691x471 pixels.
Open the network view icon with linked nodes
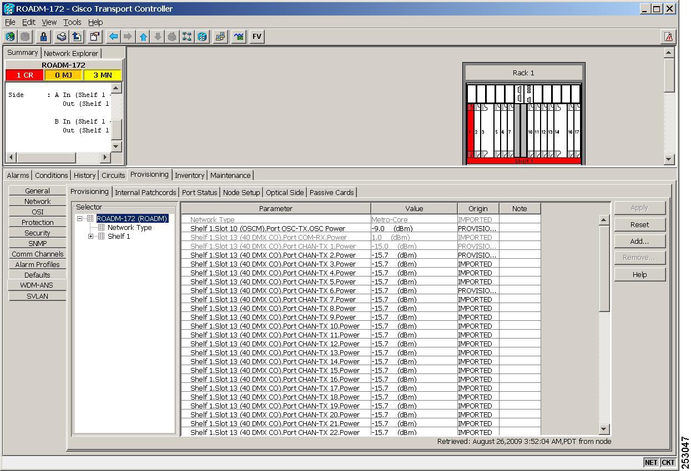coord(187,37)
